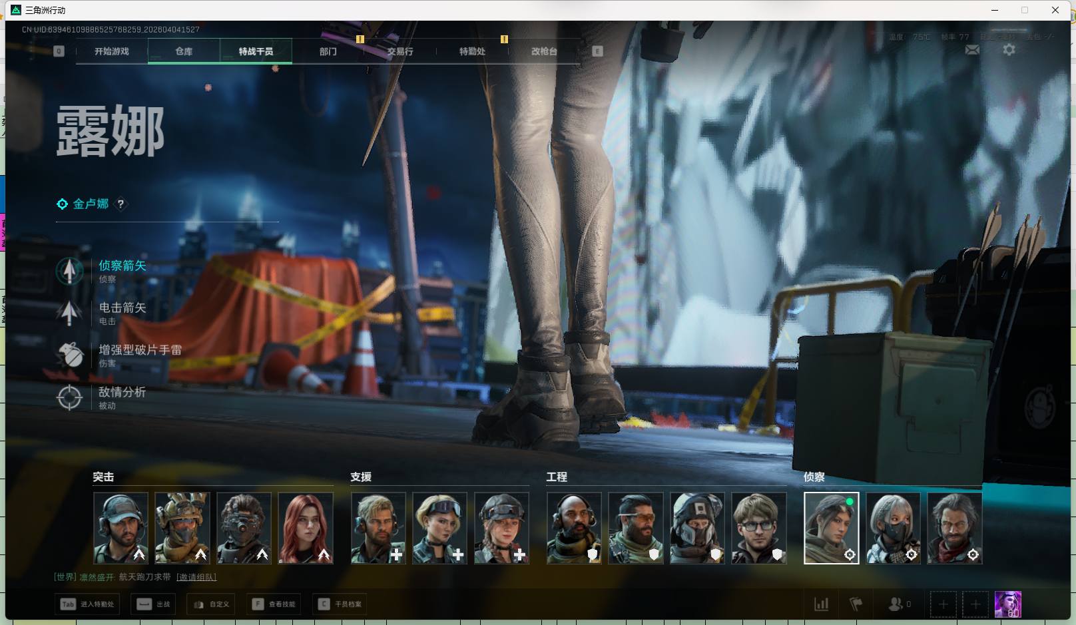1076x625 pixels.
Task: Click the E next-tab key icon
Action: click(597, 51)
